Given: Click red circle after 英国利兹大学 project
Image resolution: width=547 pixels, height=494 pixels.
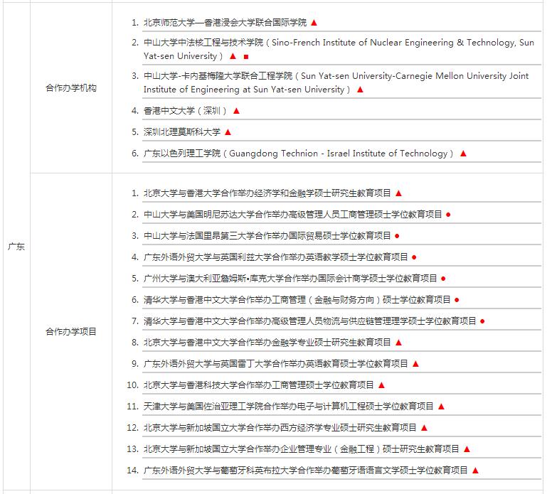Looking at the screenshot, I should [414, 257].
